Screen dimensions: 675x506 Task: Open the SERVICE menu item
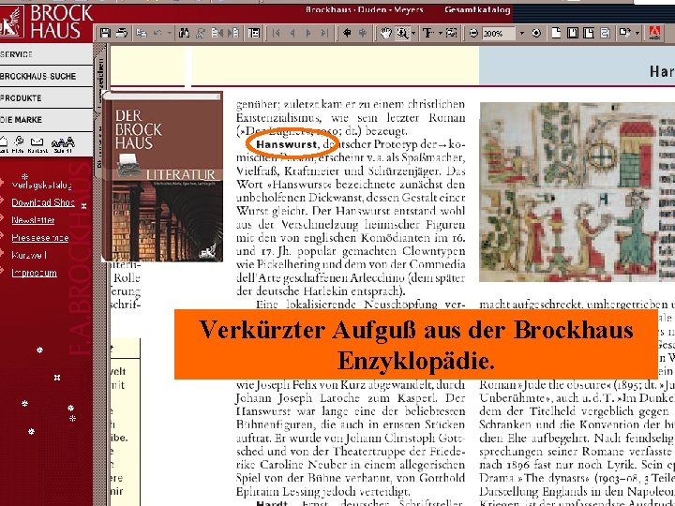click(46, 54)
